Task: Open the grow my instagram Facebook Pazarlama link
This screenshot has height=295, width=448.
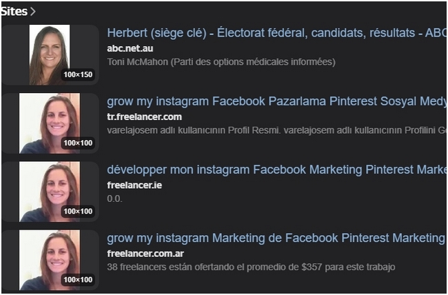Action: click(276, 102)
